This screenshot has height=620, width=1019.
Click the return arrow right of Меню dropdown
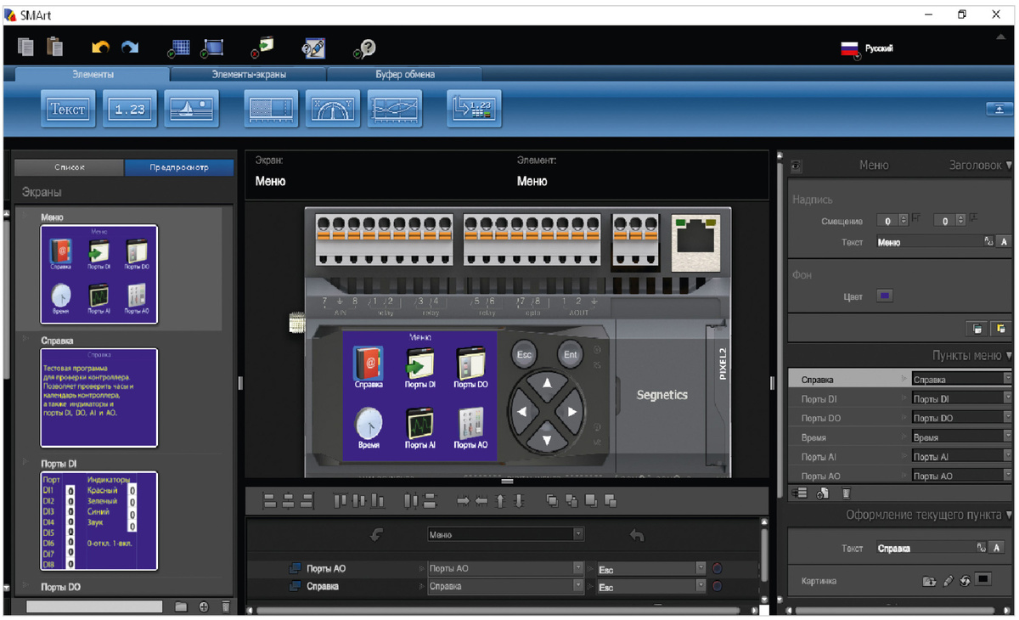[637, 535]
